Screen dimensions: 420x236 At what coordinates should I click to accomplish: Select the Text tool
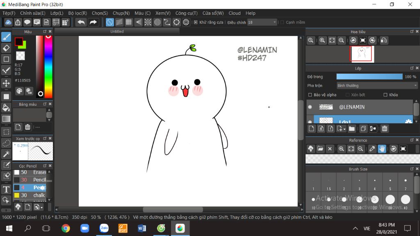coord(7,189)
